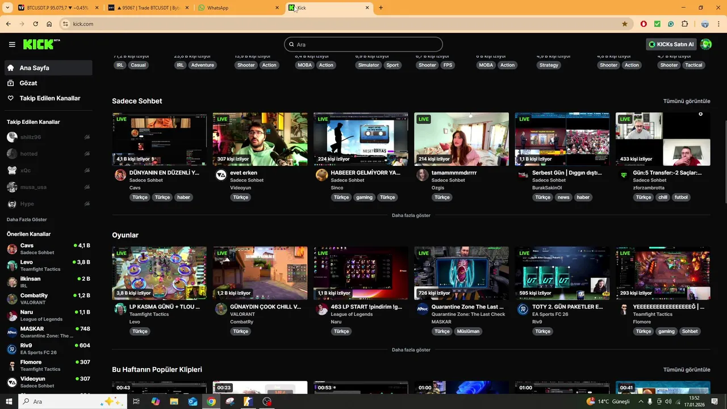The width and height of the screenshot is (727, 409).
Task: Click MASKAR avatar beside Quarantine Zone stream title
Action: click(423, 309)
